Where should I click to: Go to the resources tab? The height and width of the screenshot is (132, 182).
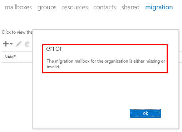[75, 7]
